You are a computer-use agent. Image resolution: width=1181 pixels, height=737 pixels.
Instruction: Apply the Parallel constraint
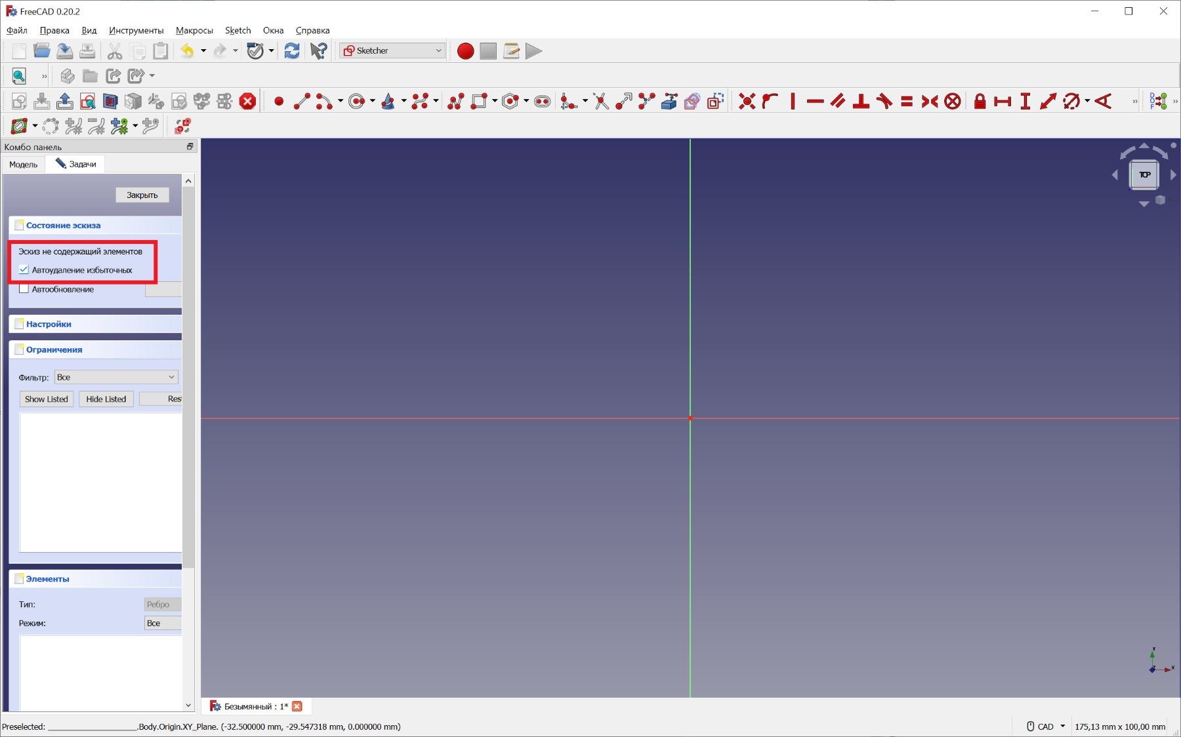tap(838, 101)
